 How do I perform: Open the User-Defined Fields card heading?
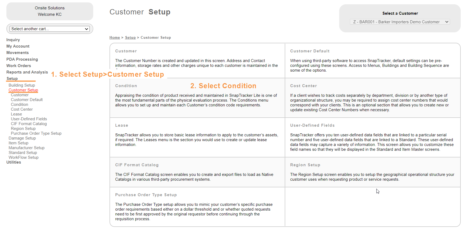312,125
